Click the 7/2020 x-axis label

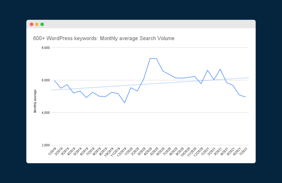tap(167, 152)
